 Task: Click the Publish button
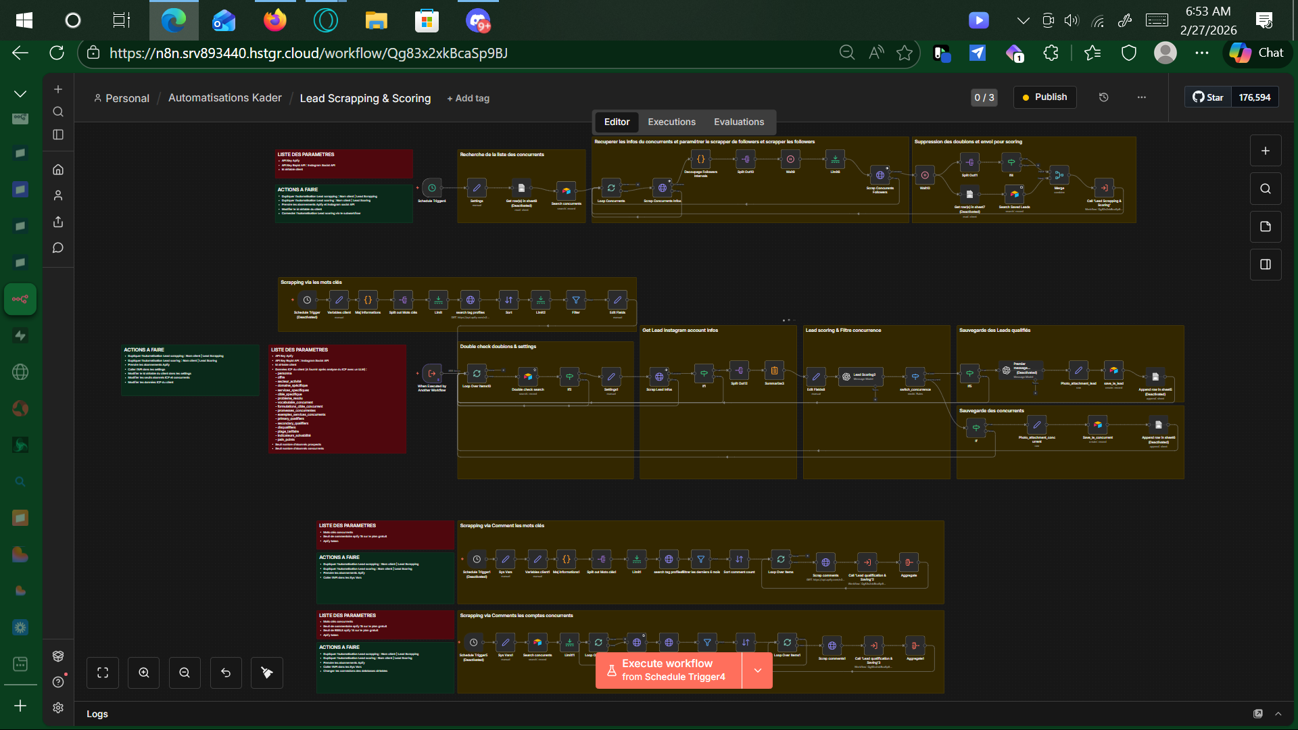tap(1044, 97)
